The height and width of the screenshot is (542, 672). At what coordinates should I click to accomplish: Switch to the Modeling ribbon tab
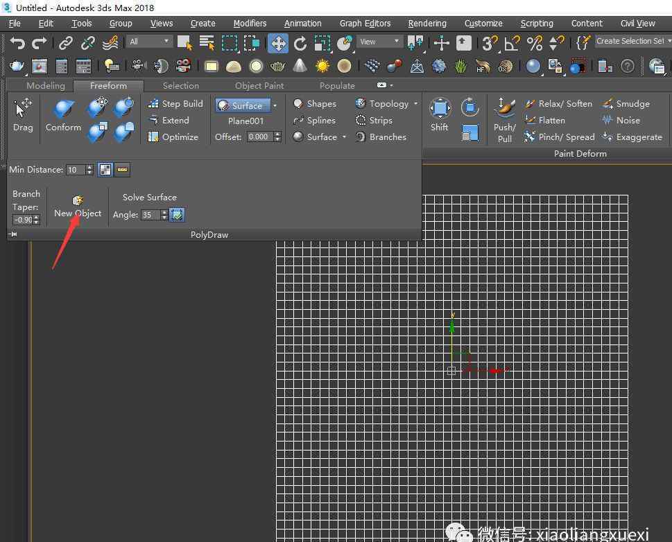coord(46,86)
